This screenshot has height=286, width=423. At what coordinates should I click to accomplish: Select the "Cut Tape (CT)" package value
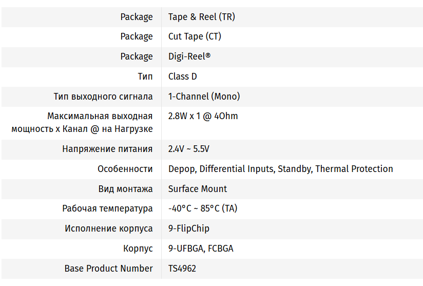(195, 36)
